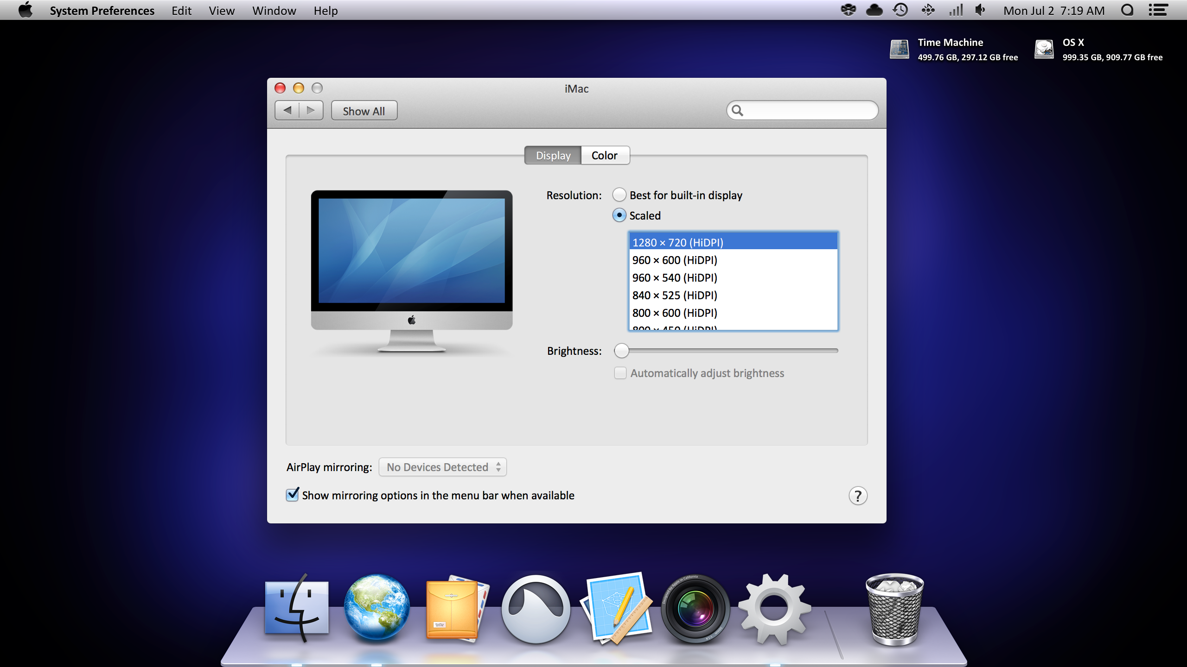Open the View menu
The height and width of the screenshot is (667, 1187).
(222, 10)
